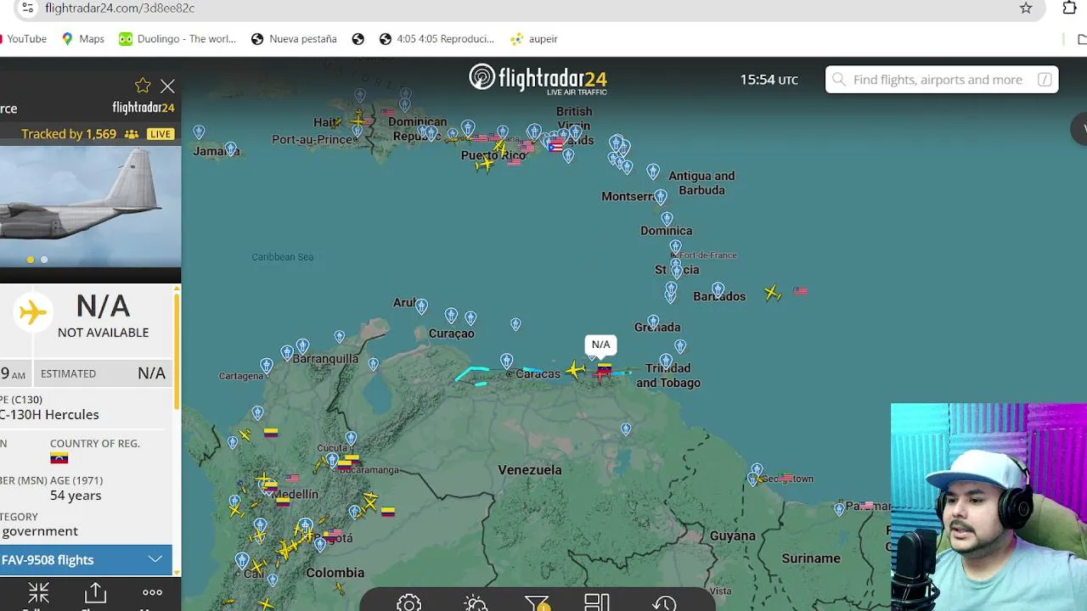Open the Maps bookmark

click(83, 39)
